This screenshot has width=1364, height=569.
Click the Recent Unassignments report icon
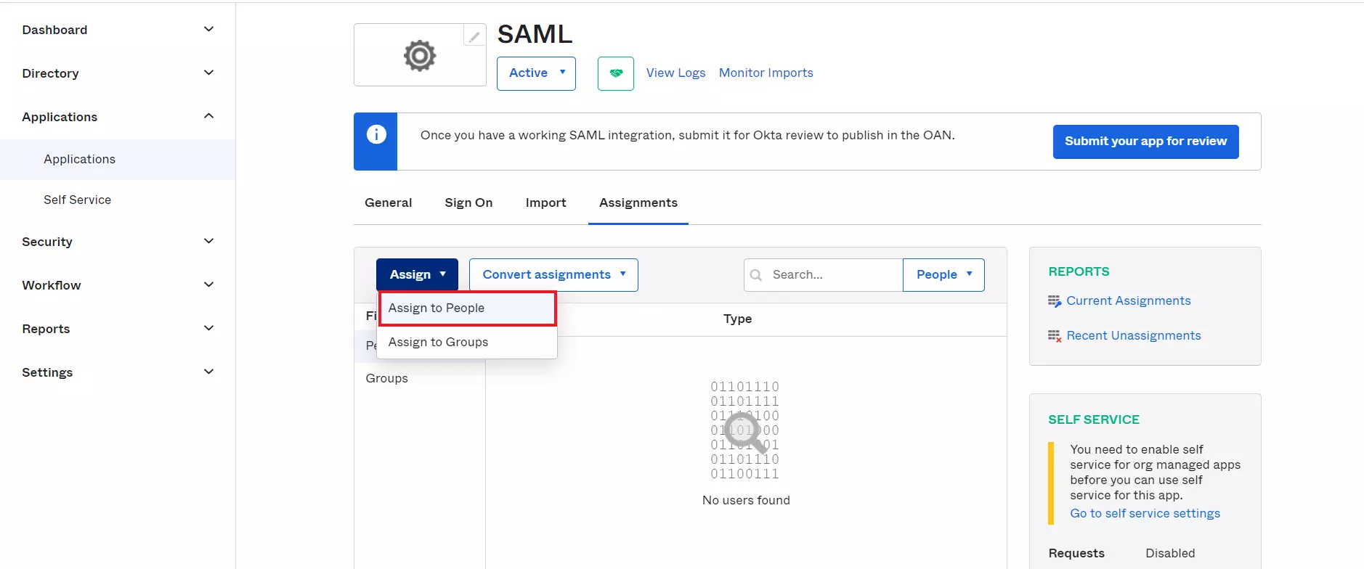1055,336
